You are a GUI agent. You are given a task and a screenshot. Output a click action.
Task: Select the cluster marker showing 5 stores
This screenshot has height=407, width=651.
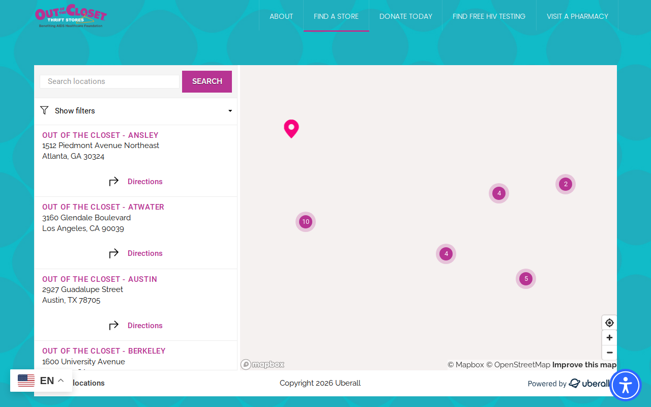(x=526, y=279)
